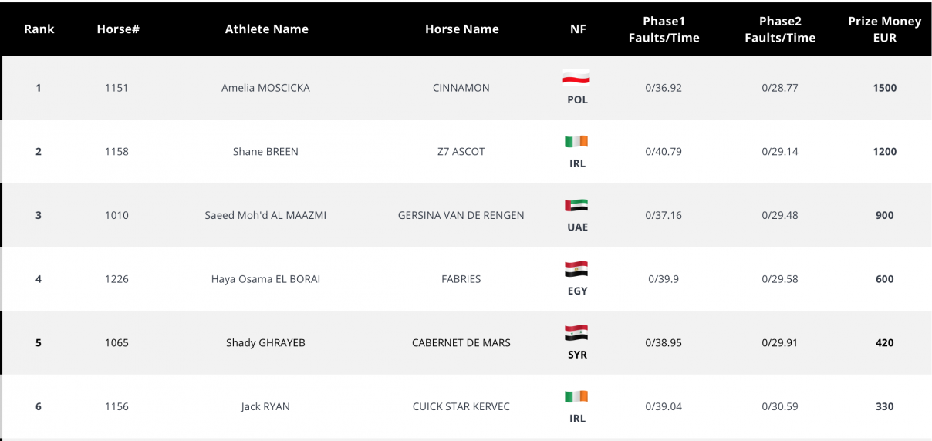Click the Ireland flag beside Jack RYAN
The image size is (932, 441).
[x=576, y=397]
